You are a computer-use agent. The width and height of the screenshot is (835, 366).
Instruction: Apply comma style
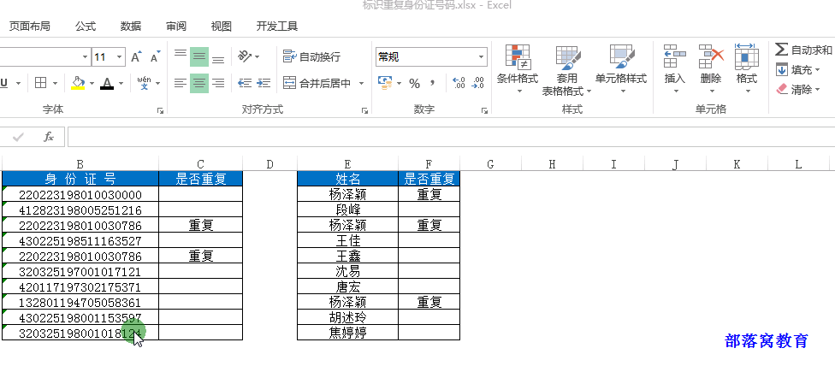tap(432, 83)
